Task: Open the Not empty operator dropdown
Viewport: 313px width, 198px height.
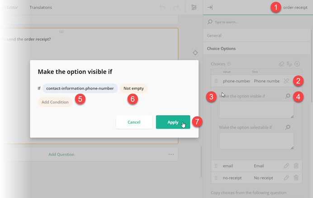Action: (x=133, y=88)
